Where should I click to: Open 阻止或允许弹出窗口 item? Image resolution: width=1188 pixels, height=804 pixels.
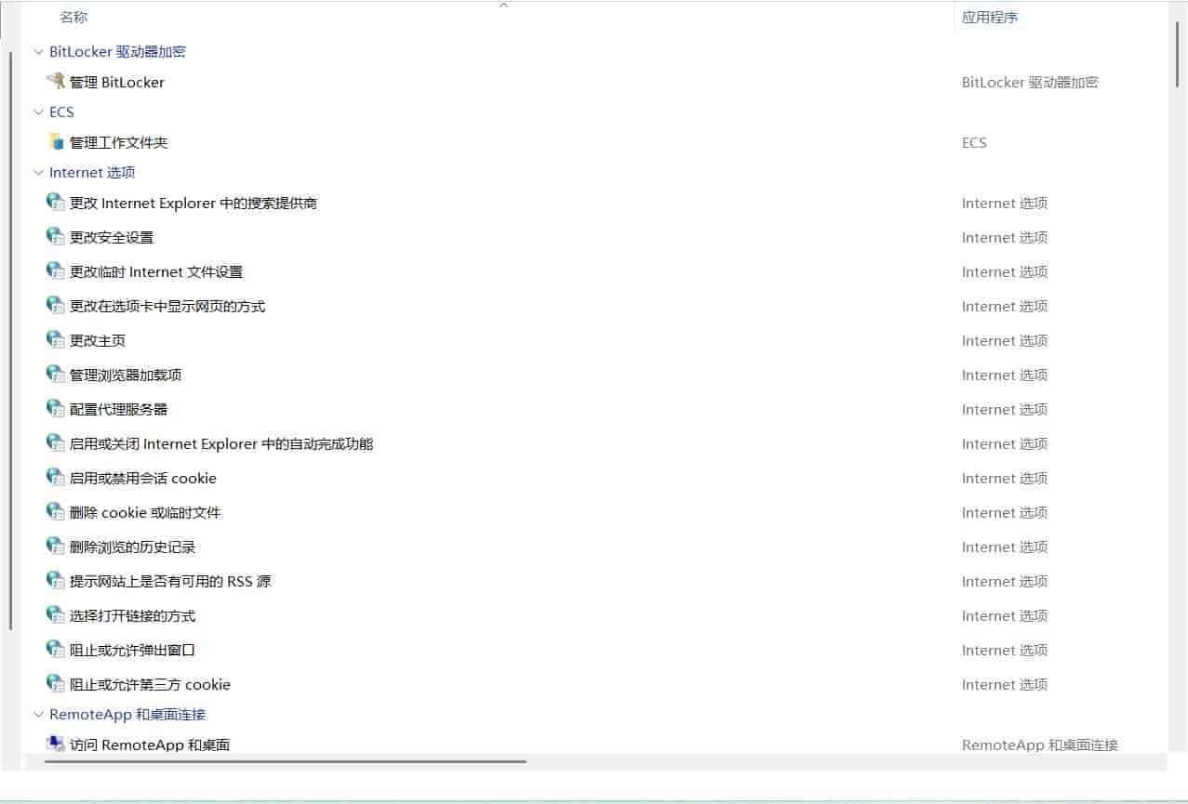(132, 650)
